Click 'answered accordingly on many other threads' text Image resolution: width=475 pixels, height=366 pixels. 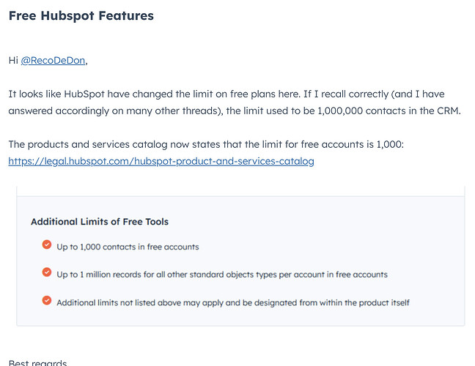coord(114,111)
